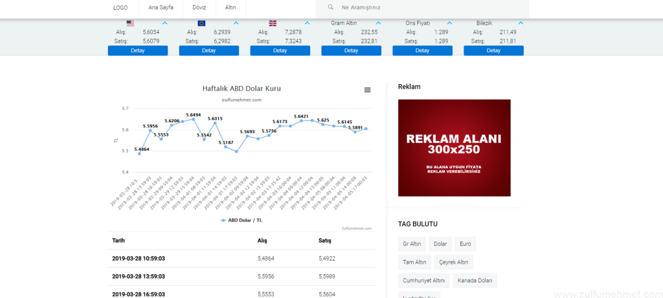Open the Döviz menu item

tap(199, 7)
